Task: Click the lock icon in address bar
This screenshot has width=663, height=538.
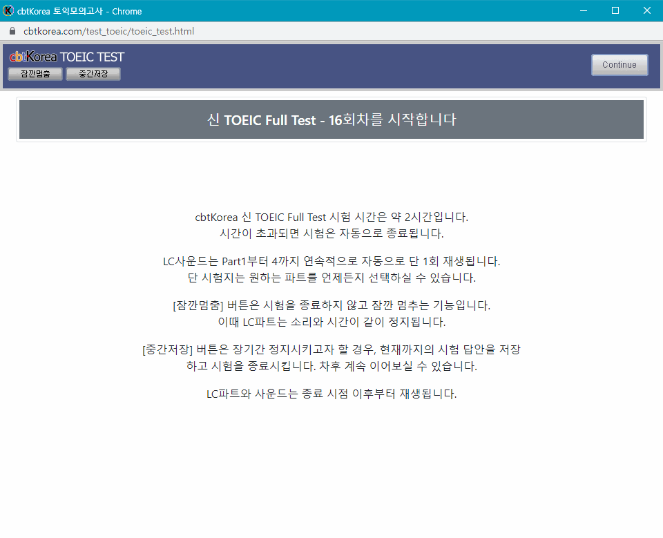Action: tap(12, 31)
